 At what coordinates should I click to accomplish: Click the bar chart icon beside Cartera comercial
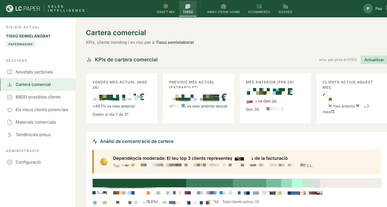click(10, 85)
